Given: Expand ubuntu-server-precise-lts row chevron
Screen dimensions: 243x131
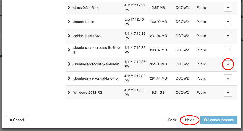Looking at the screenshot, I should click(69, 50).
